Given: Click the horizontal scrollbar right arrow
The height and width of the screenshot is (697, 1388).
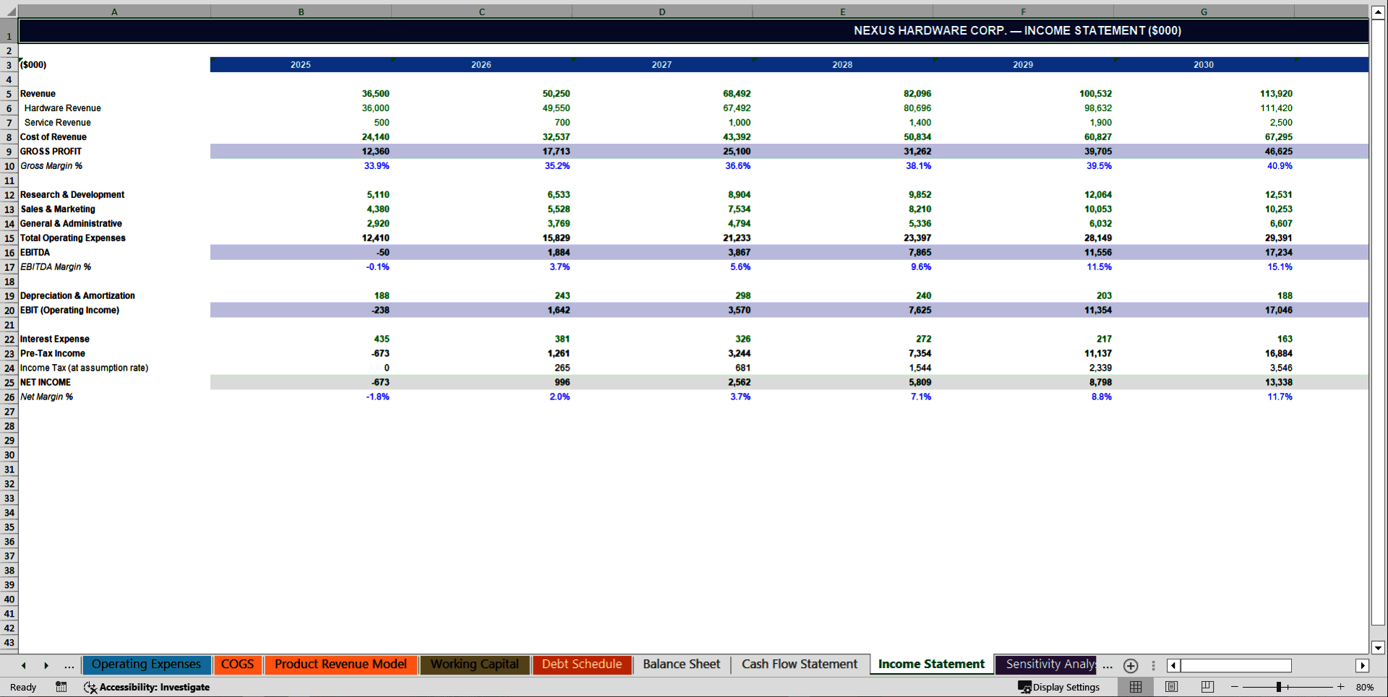Looking at the screenshot, I should coord(1363,665).
